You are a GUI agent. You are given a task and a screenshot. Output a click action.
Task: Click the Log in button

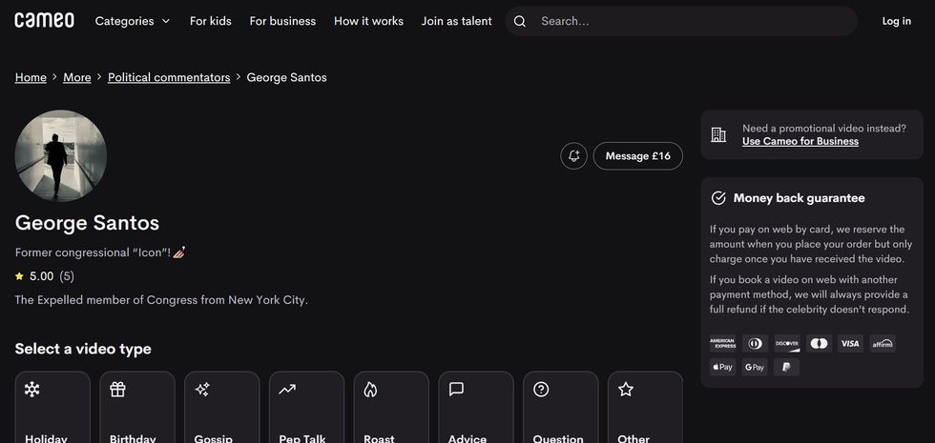896,21
